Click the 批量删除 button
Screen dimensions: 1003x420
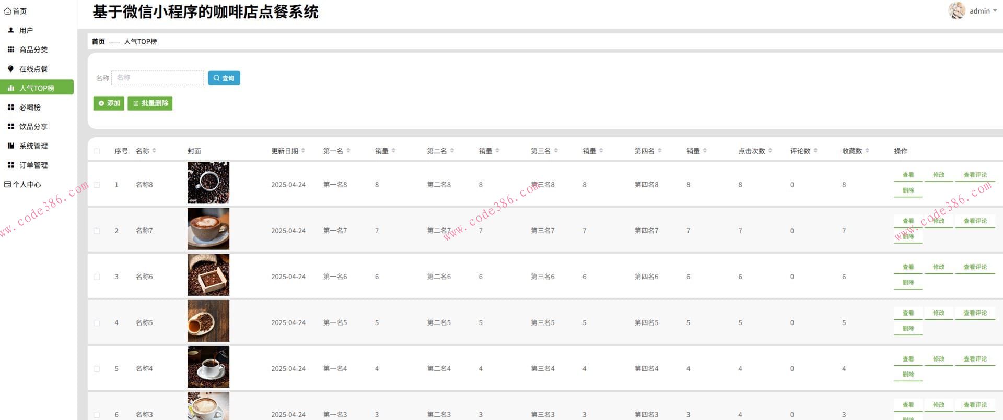(x=150, y=103)
